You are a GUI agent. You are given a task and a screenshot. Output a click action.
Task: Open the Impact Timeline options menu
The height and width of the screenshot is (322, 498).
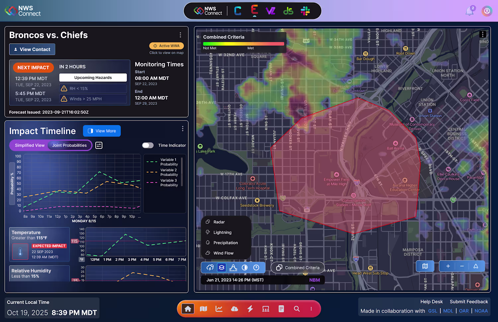click(x=183, y=129)
